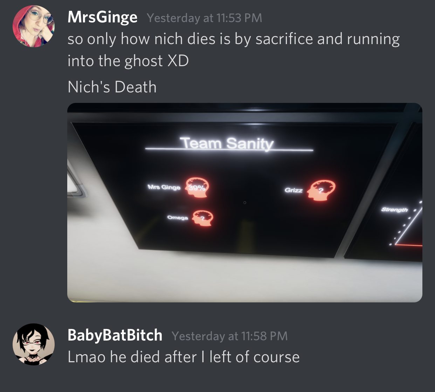Click the Team Sanity heading in the image
435x392 pixels.
coord(227,143)
